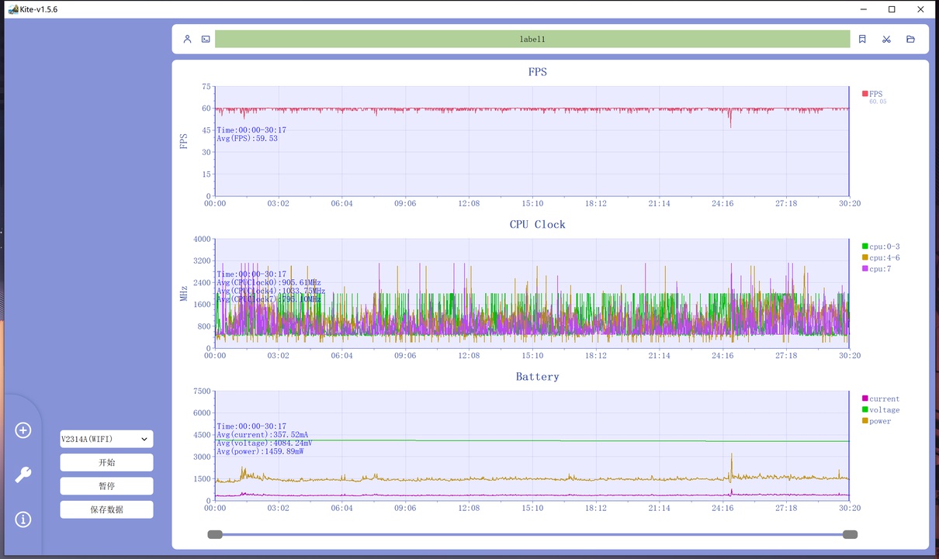Toggle the current series legend entry
The height and width of the screenshot is (559, 939).
(x=881, y=399)
